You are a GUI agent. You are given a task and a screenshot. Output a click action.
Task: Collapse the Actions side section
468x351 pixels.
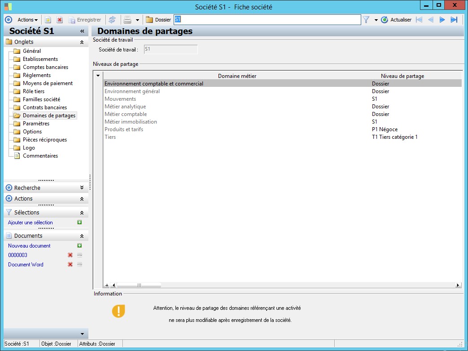[82, 199]
